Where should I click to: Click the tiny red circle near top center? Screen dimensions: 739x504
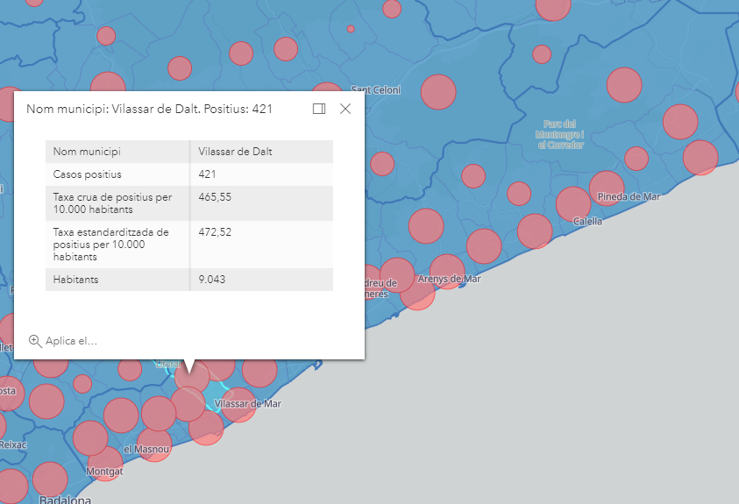click(351, 29)
